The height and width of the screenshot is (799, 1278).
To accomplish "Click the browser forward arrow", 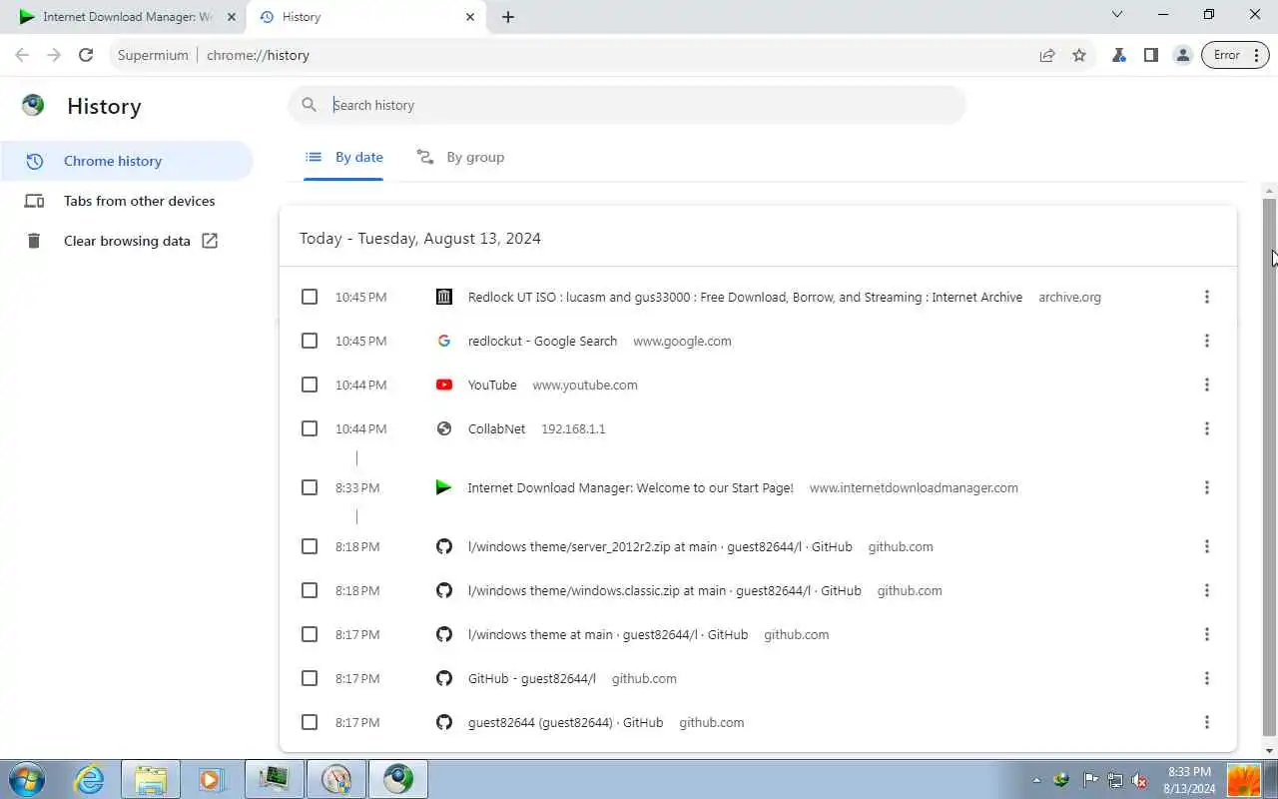I will (x=54, y=55).
